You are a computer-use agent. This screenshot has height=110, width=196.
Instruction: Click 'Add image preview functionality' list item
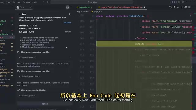pyautogui.click(x=36, y=42)
